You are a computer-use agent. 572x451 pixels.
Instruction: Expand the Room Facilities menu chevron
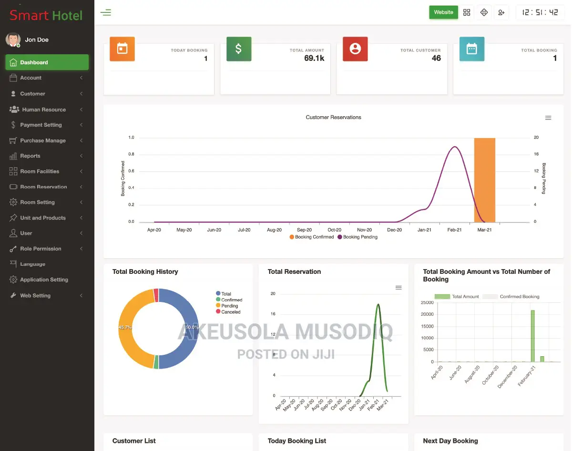click(82, 171)
